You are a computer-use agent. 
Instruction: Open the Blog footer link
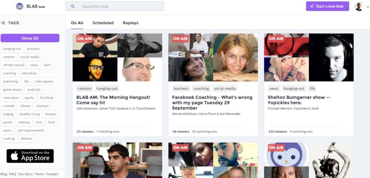(x=4, y=174)
